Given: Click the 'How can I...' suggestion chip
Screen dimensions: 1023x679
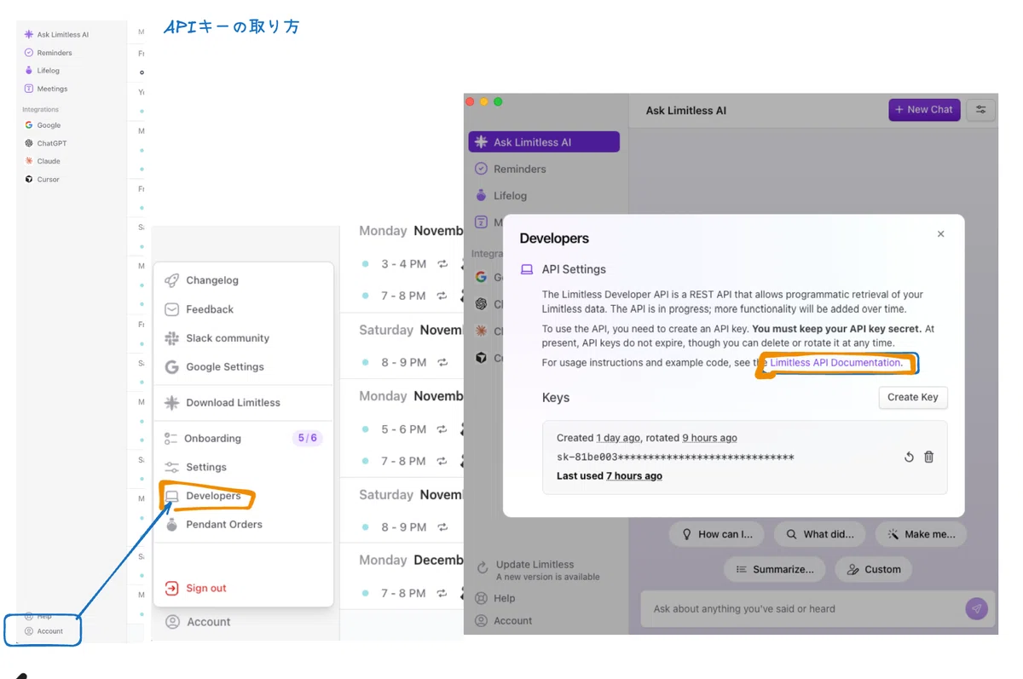Looking at the screenshot, I should coord(718,534).
